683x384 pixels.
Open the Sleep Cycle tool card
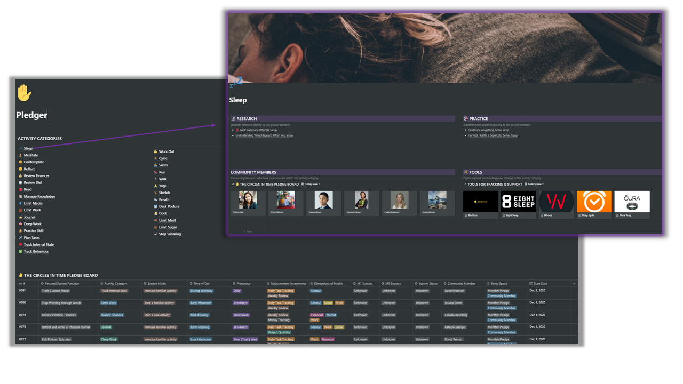click(594, 205)
